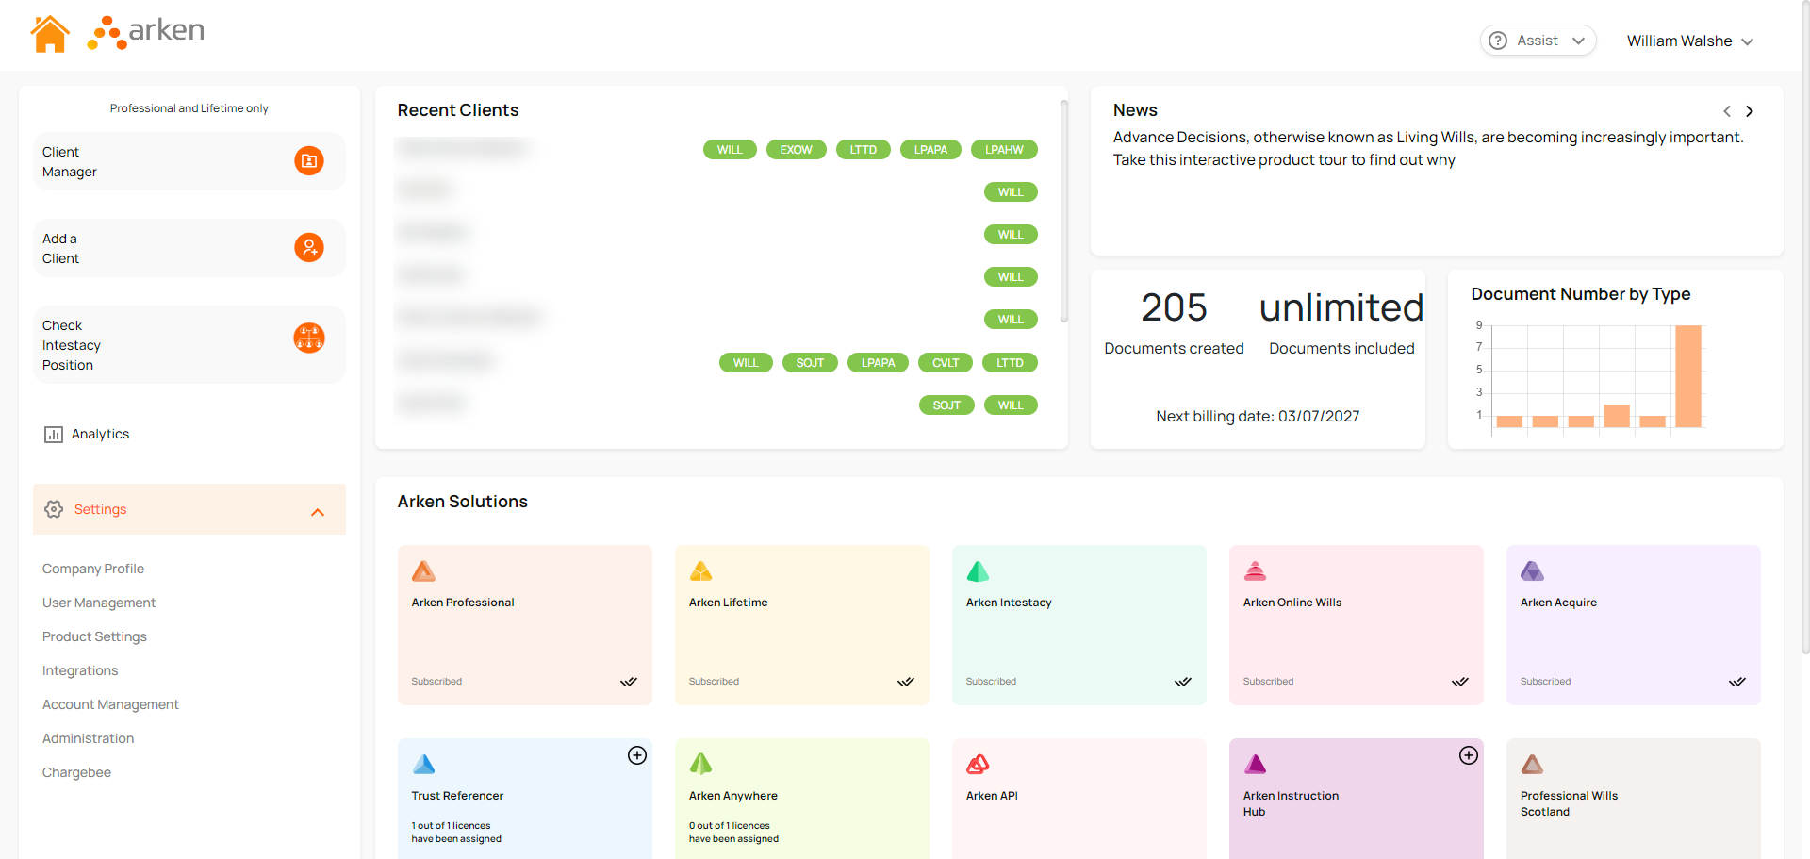Open Account Management

click(x=110, y=704)
